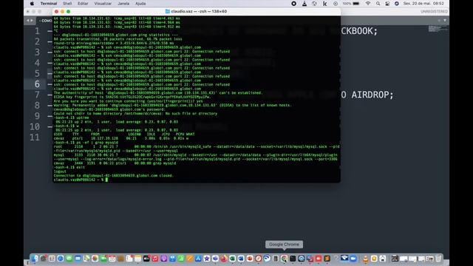473x266 pixels.
Task: Open Calendar icon in the Dock
Action: 112,259
